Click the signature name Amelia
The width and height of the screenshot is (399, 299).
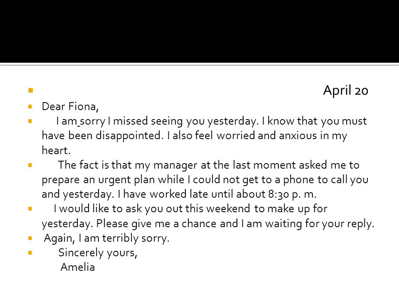tap(78, 267)
